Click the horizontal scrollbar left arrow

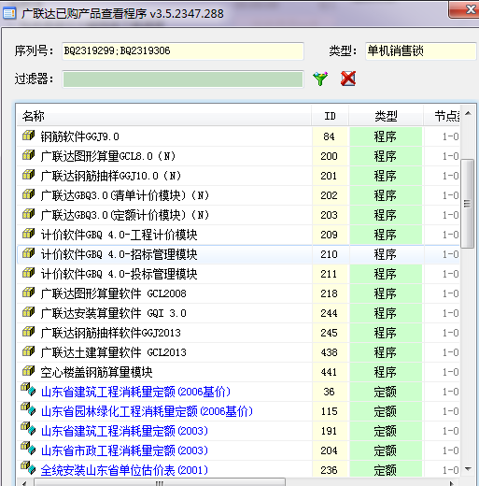click(23, 483)
